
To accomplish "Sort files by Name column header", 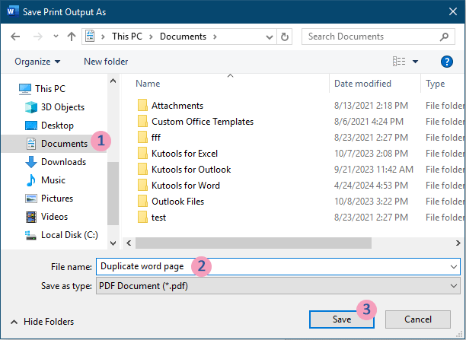I will 148,84.
